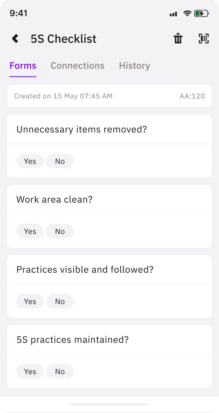Switch to the Connections tab
The height and width of the screenshot is (413, 219).
(x=77, y=66)
